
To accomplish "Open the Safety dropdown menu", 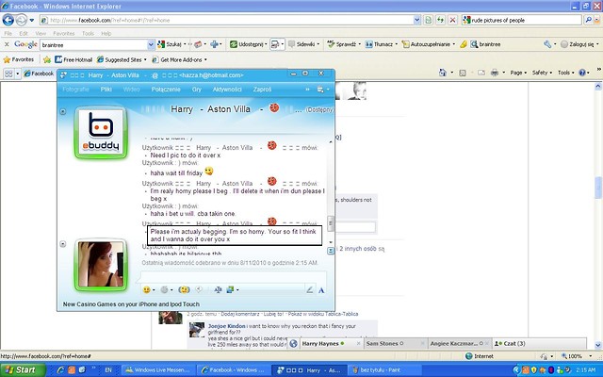I will coord(542,73).
